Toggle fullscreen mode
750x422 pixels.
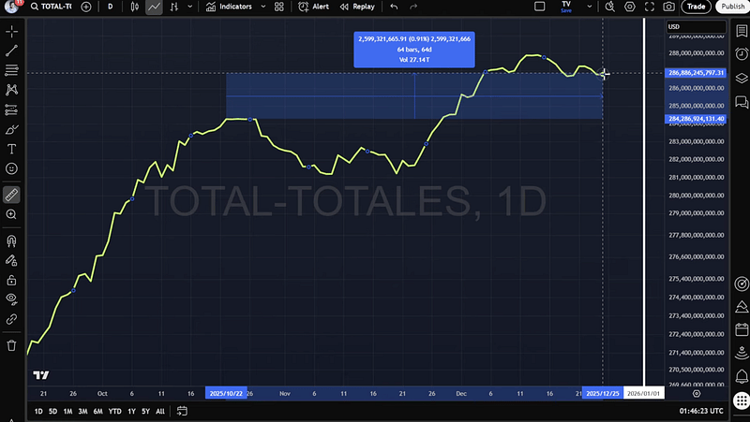649,7
